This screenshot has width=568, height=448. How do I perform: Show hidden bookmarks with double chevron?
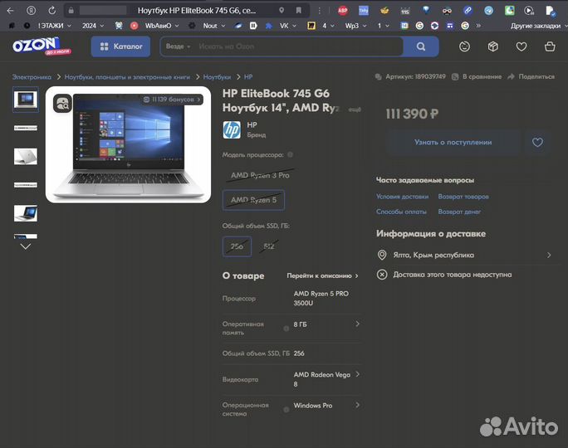click(478, 26)
